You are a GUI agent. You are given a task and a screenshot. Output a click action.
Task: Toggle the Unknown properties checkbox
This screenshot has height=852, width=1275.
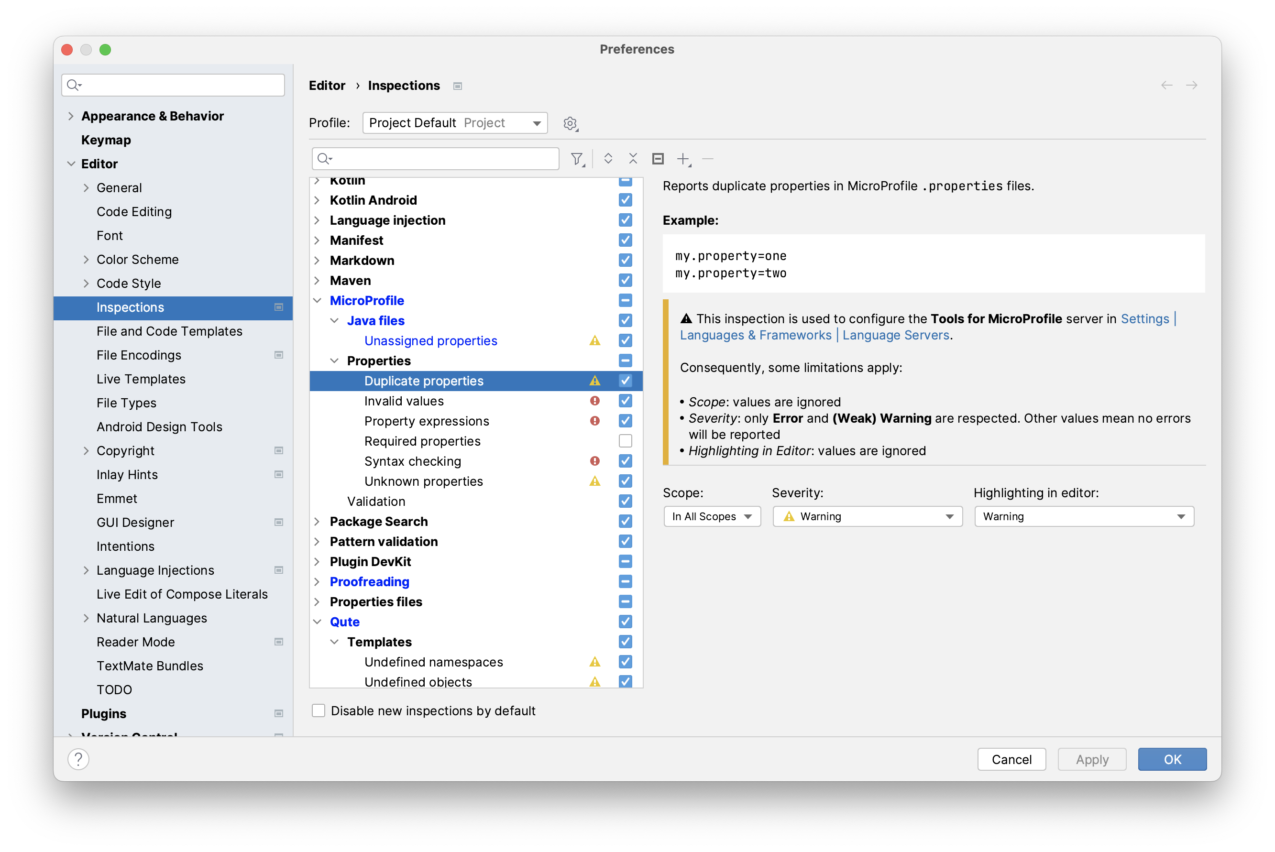(x=625, y=481)
